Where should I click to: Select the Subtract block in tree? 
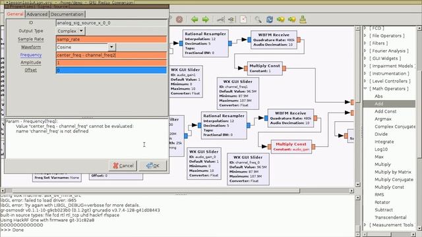click(384, 209)
